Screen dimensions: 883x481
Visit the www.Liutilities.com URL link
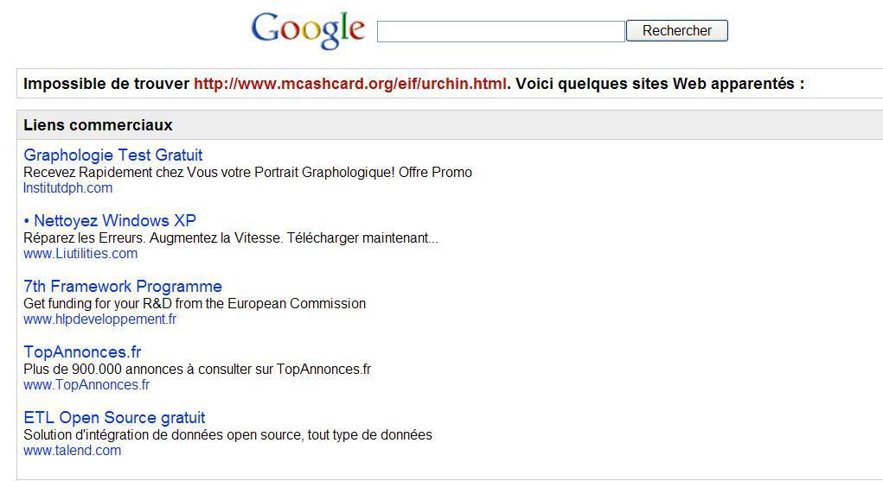[80, 254]
